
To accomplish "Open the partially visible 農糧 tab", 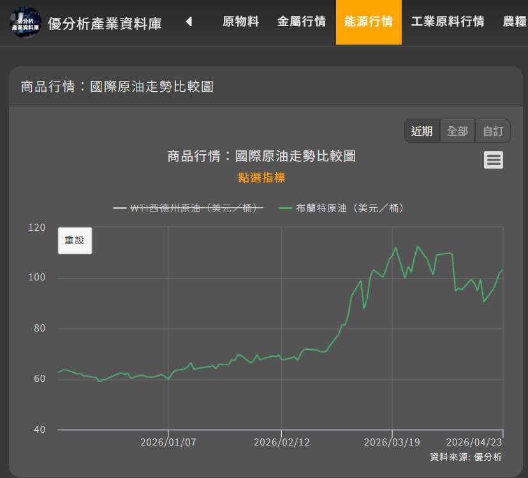I will 515,22.
